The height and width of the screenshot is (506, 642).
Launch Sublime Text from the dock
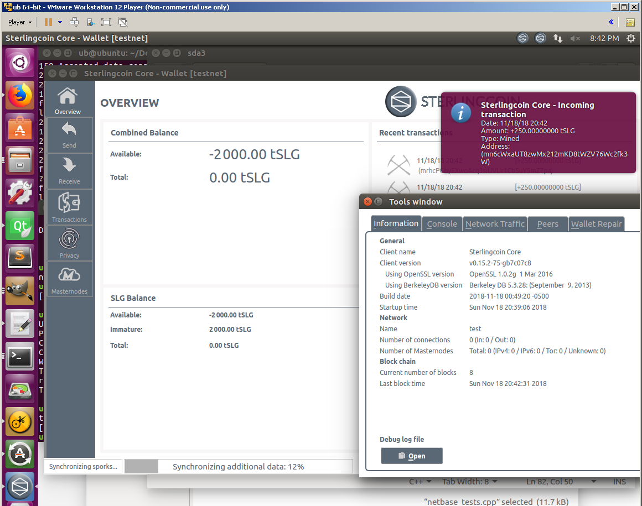tap(20, 258)
